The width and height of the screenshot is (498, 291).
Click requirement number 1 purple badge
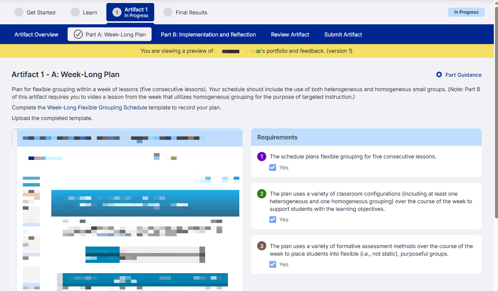point(262,157)
